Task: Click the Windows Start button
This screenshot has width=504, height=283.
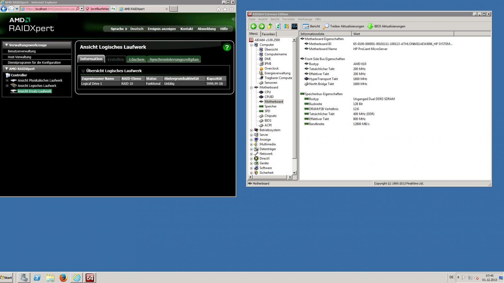Action: coord(6,278)
